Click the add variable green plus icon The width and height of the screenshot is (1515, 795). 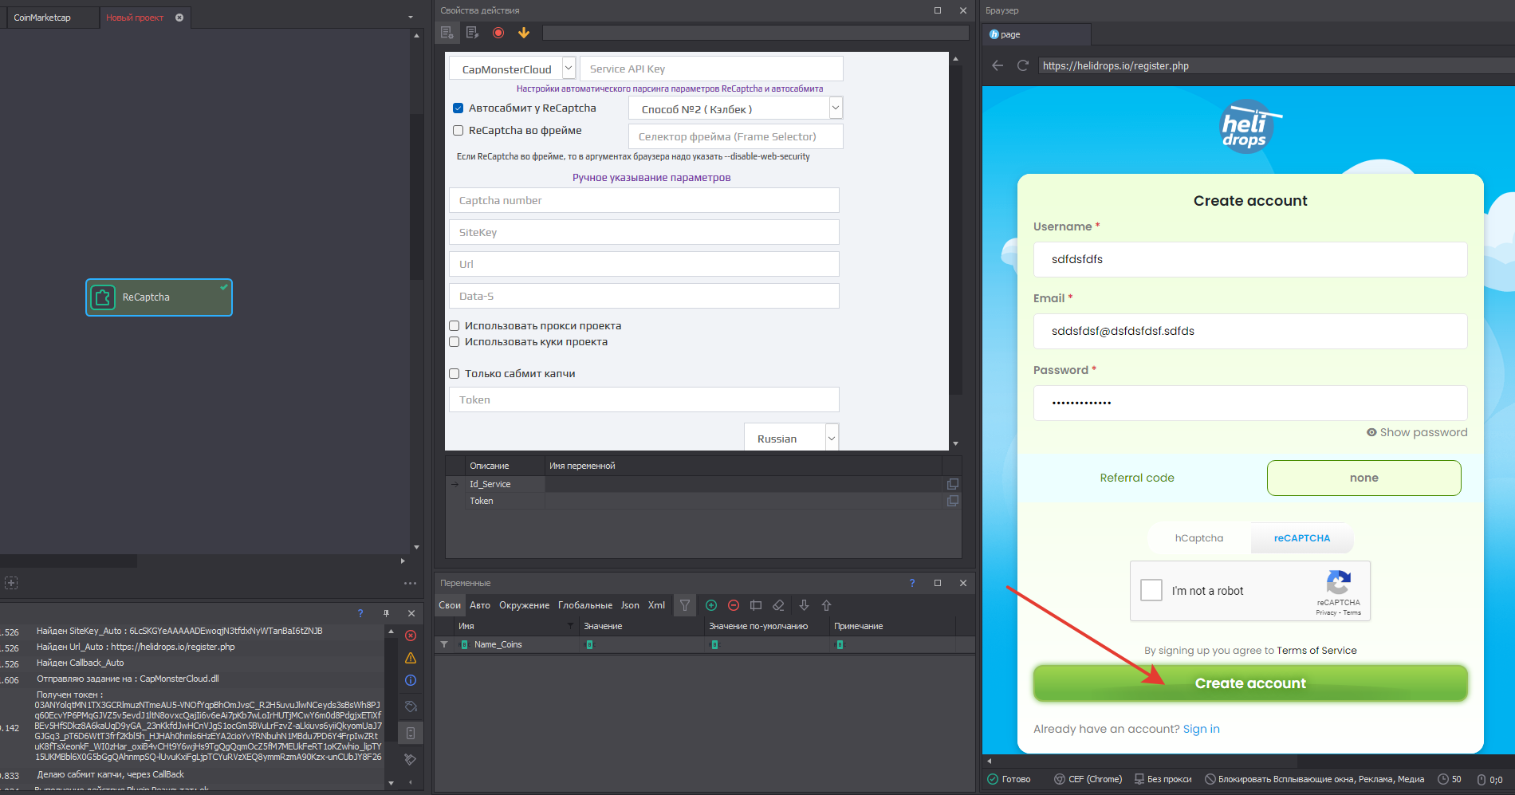coord(711,605)
